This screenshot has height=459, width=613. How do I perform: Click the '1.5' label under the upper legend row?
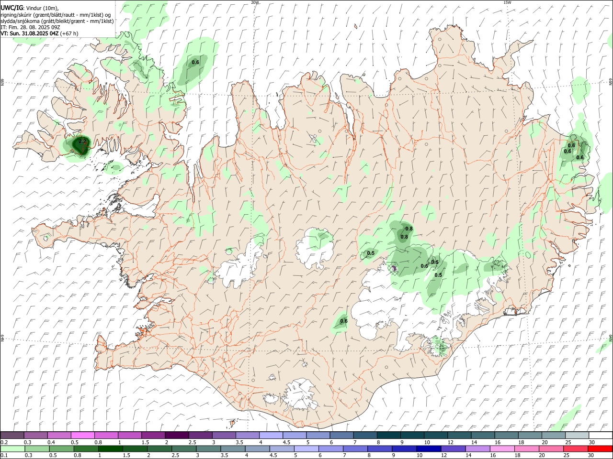(145, 442)
